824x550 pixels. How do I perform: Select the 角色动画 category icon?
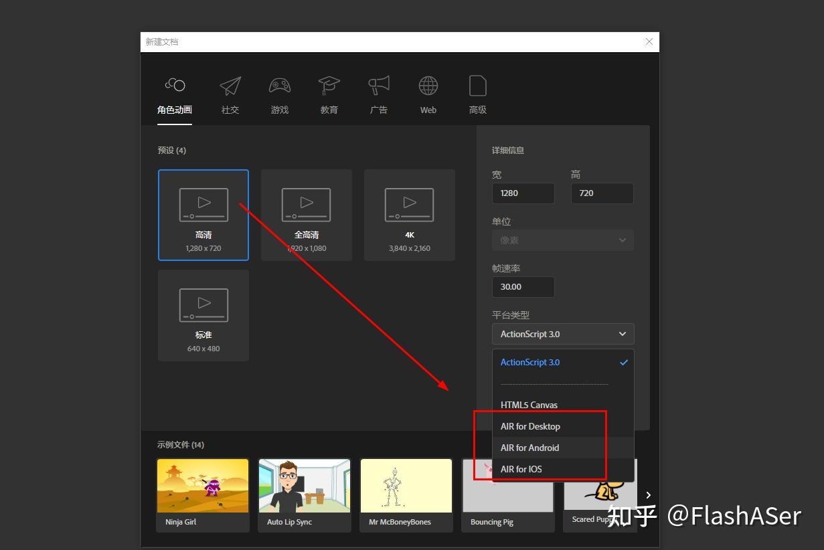(175, 85)
